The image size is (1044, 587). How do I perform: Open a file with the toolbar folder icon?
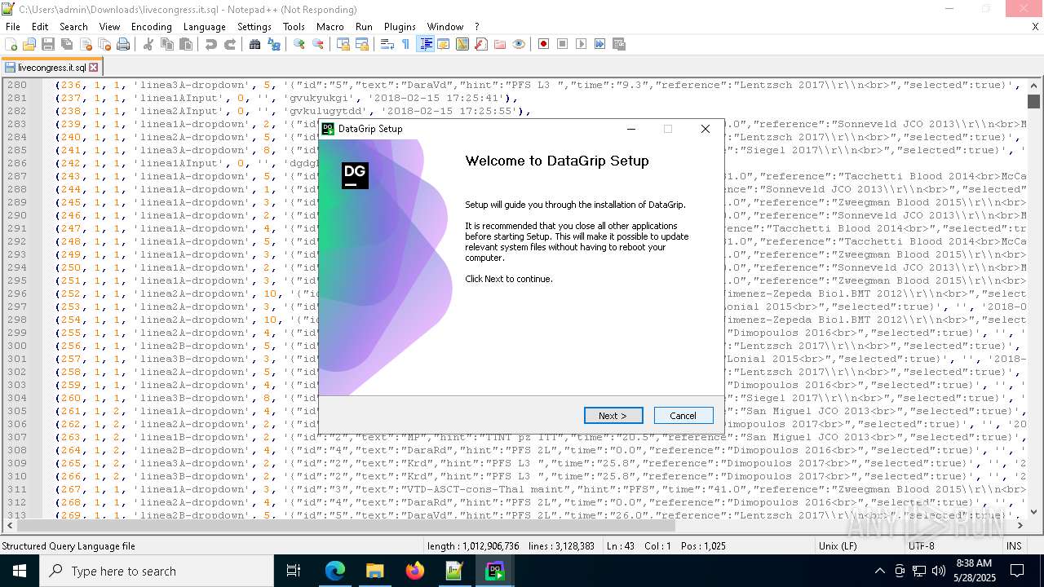29,44
